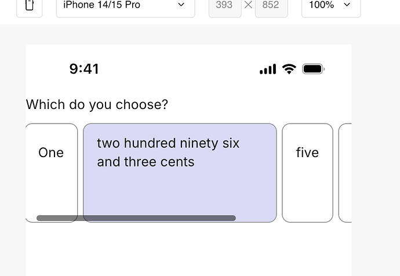Click the horizontal scrollbar thumb

click(136, 218)
